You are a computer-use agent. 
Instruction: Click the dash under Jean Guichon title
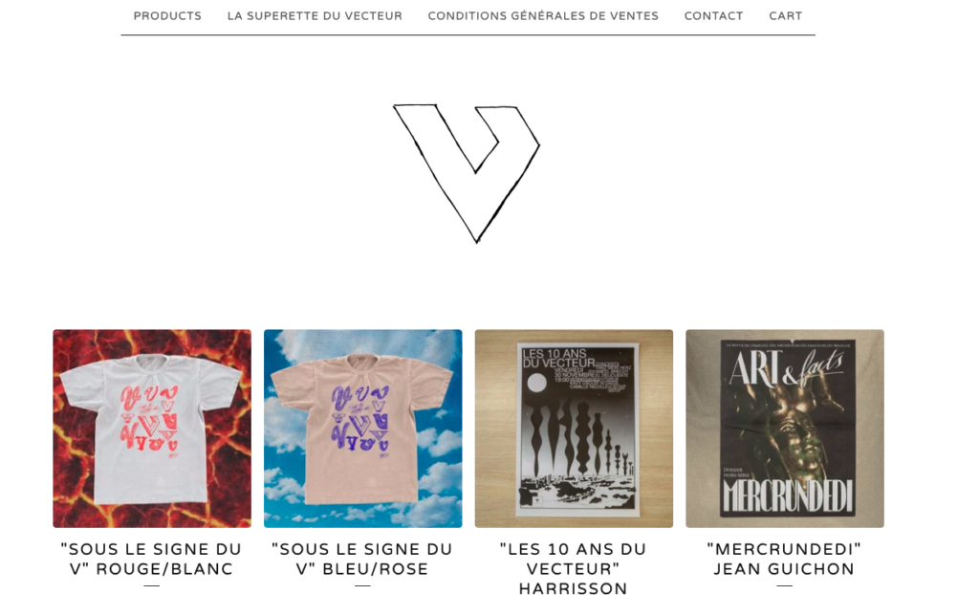[784, 585]
